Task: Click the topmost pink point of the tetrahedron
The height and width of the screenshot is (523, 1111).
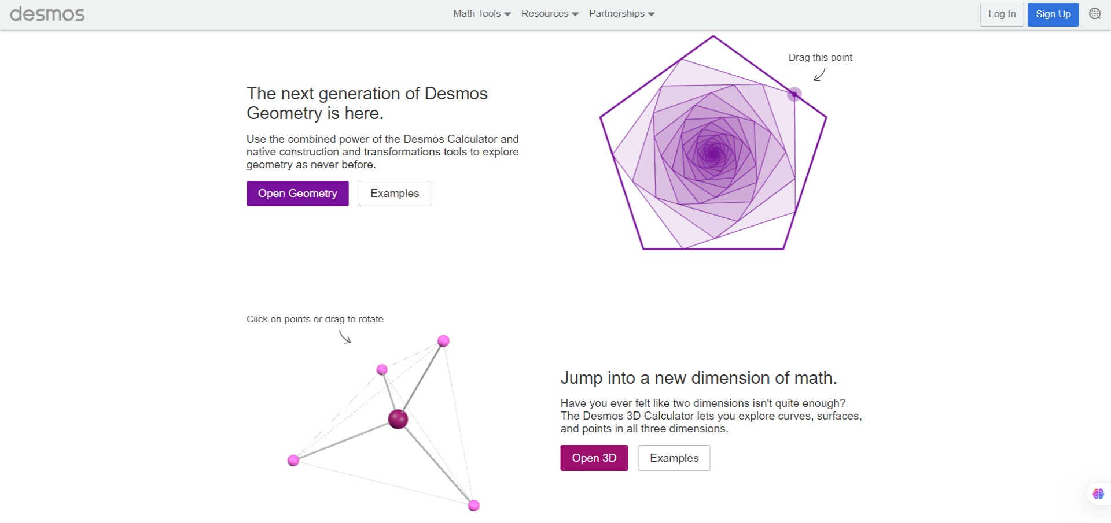Action: tap(443, 341)
